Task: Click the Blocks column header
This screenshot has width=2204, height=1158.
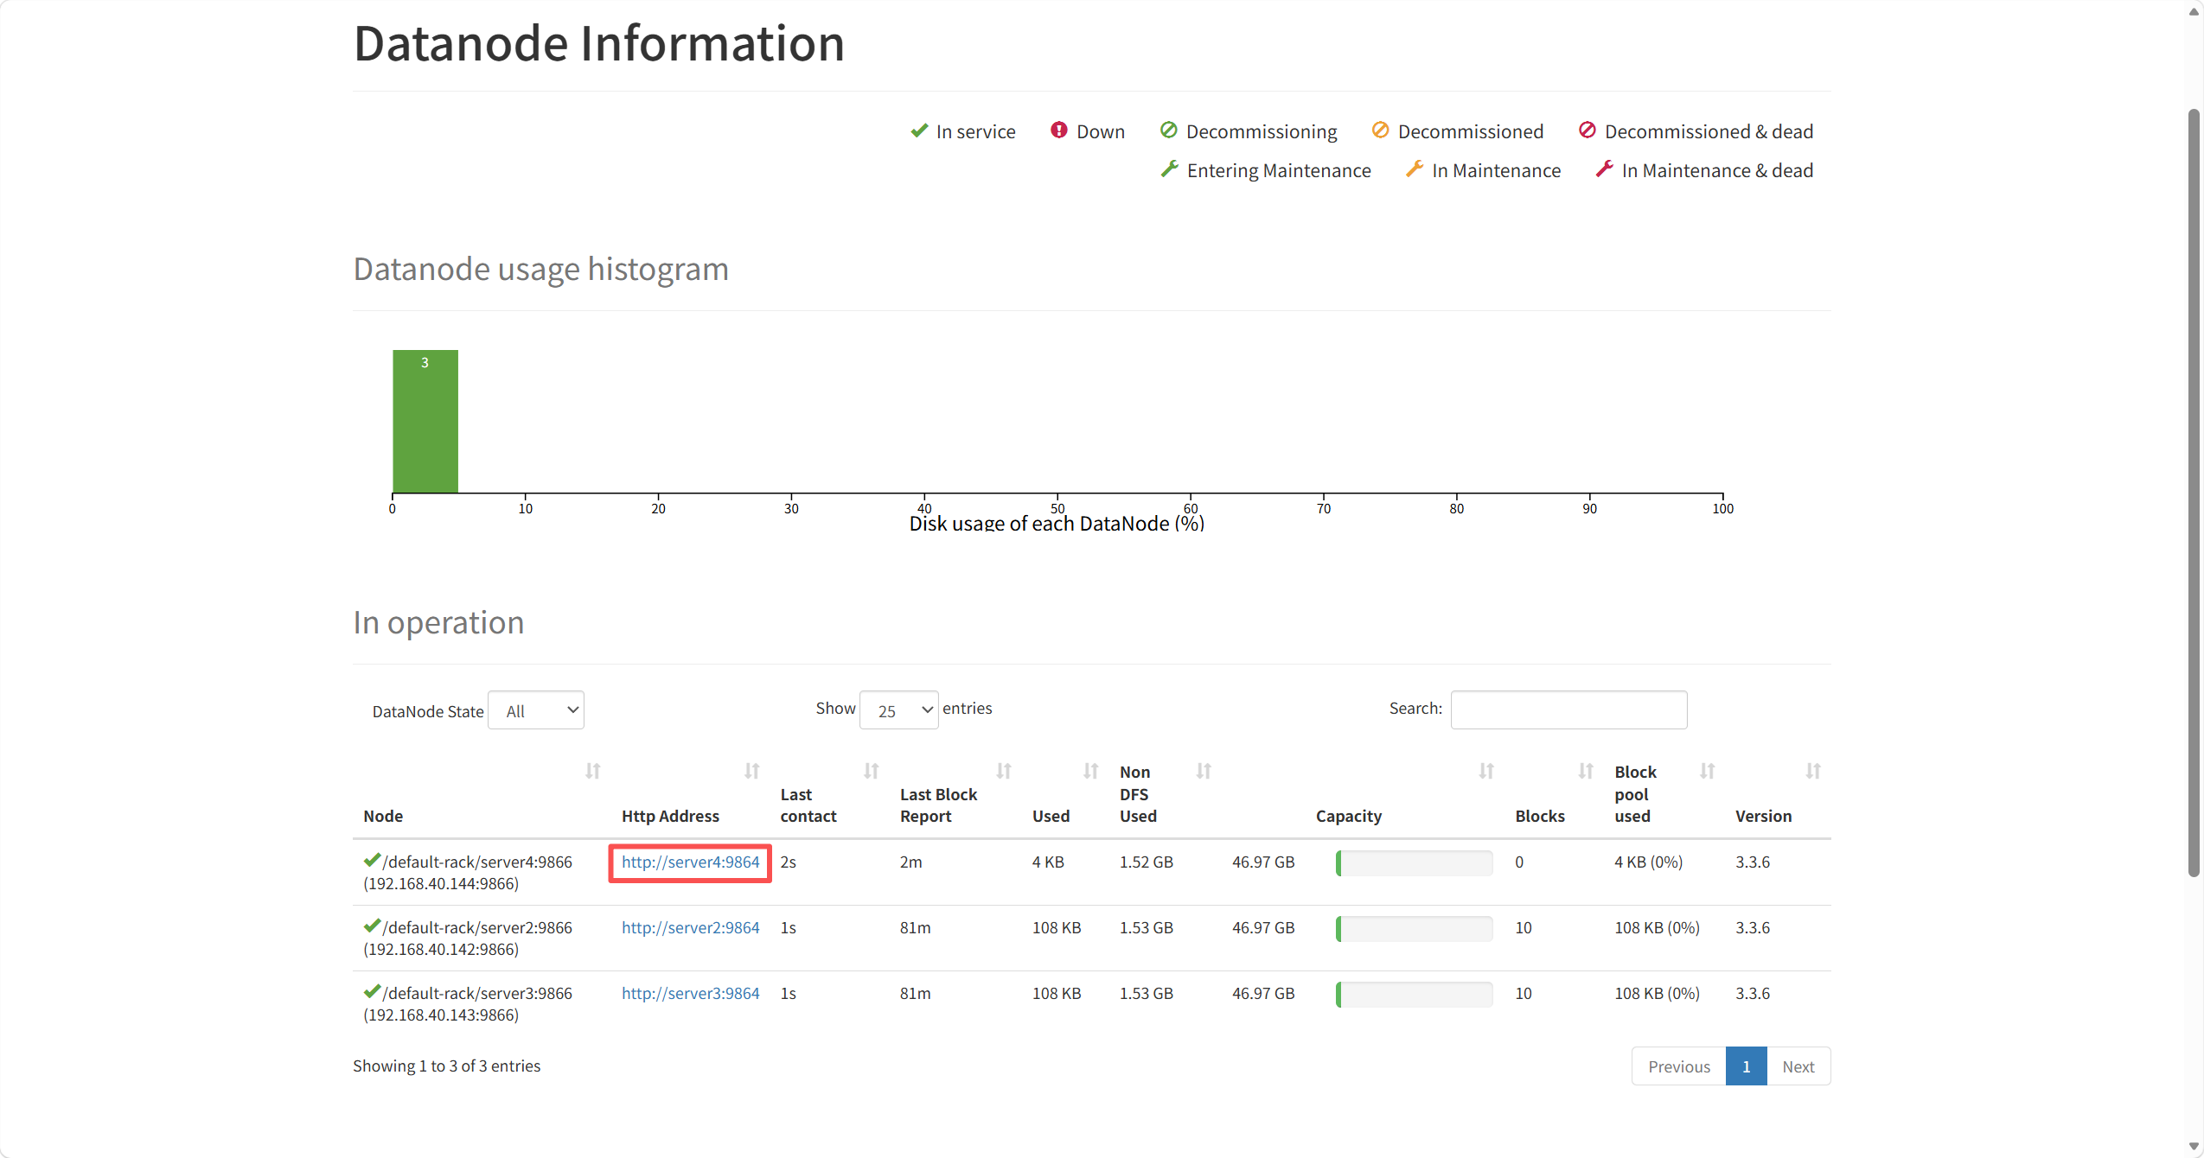Action: 1540,816
